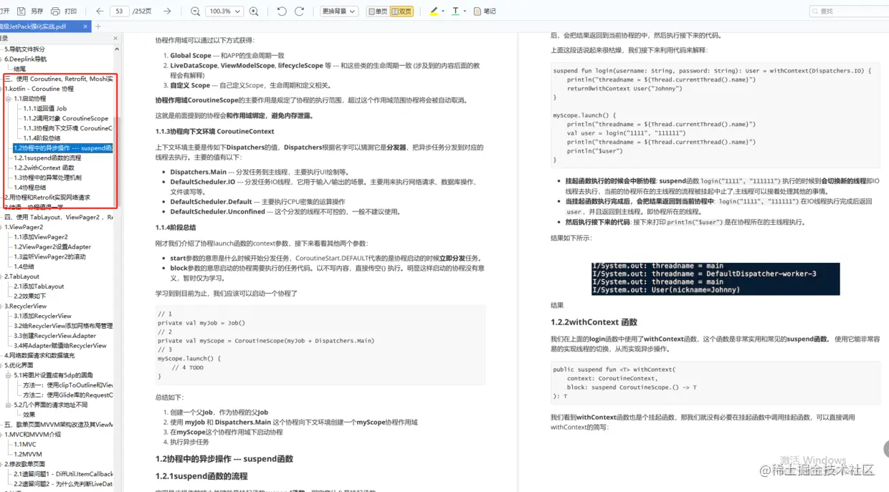Click heading 1.2.2withContext 函数 on right page
Viewport: 889px width, 492px height.
(x=594, y=322)
